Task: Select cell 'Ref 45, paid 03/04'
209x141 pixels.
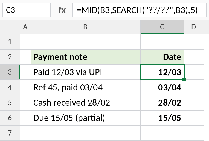Action: (86, 87)
